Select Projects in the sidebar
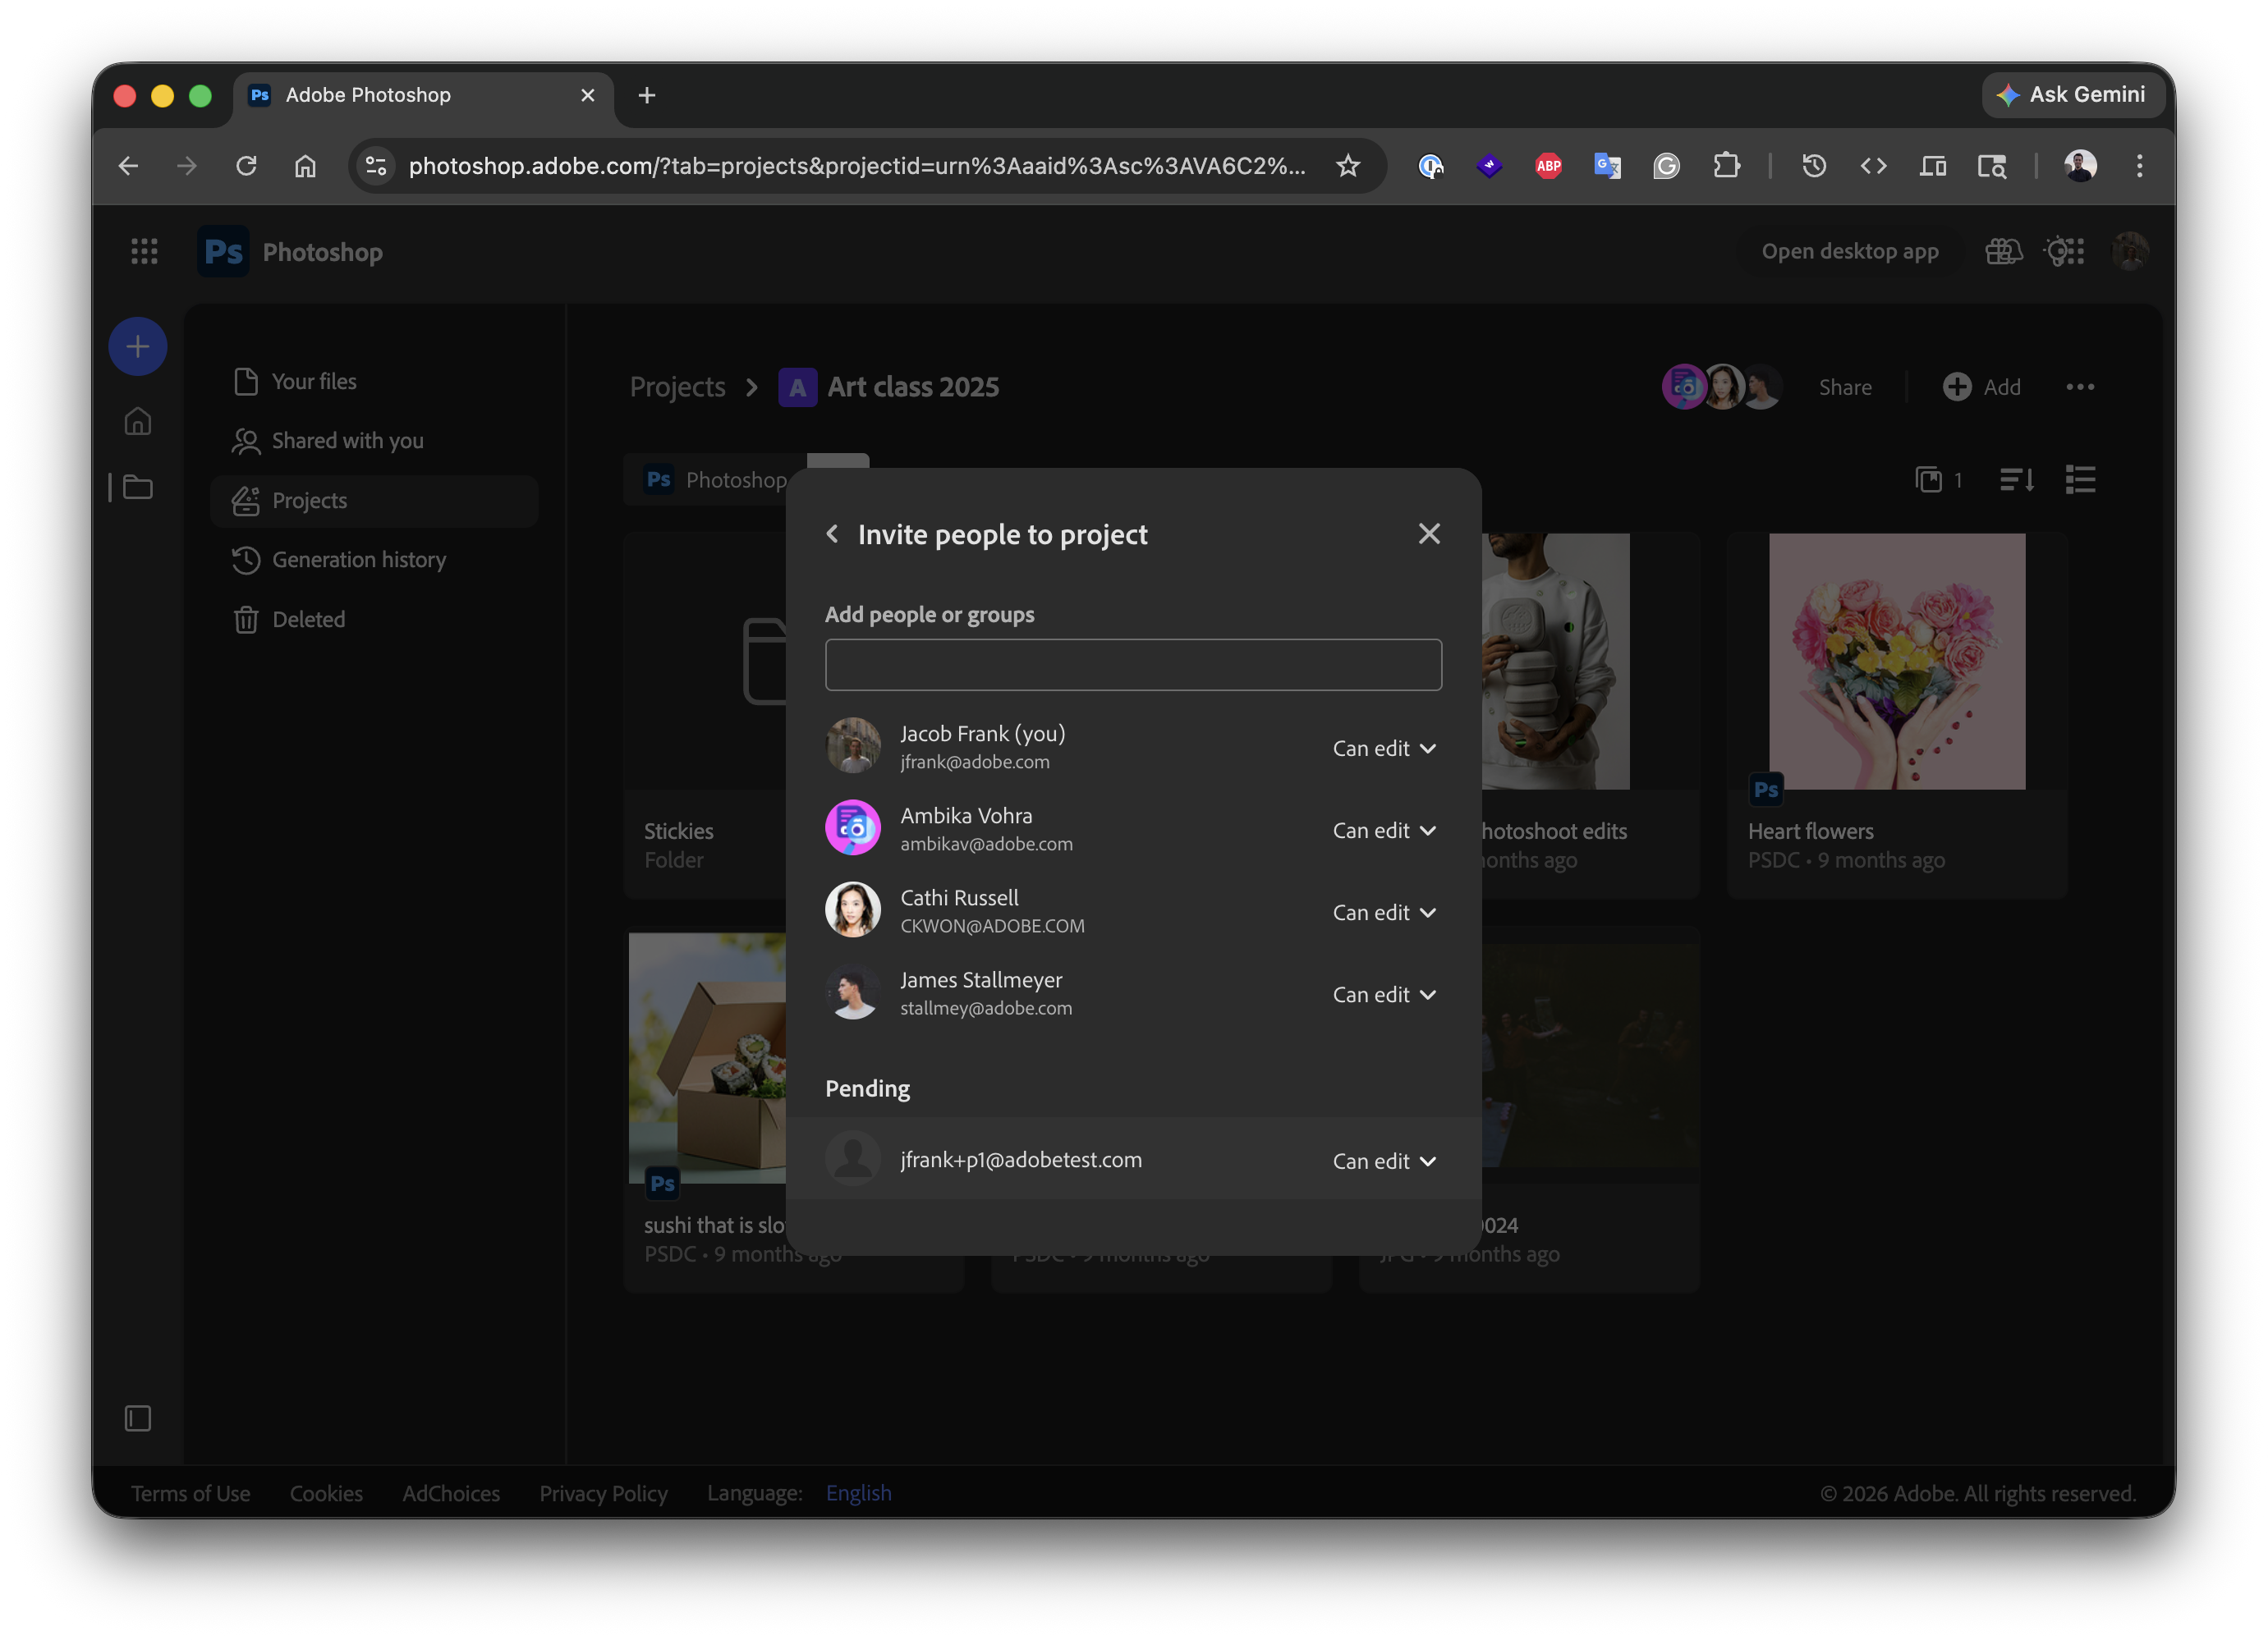This screenshot has width=2268, height=1640. (x=374, y=501)
